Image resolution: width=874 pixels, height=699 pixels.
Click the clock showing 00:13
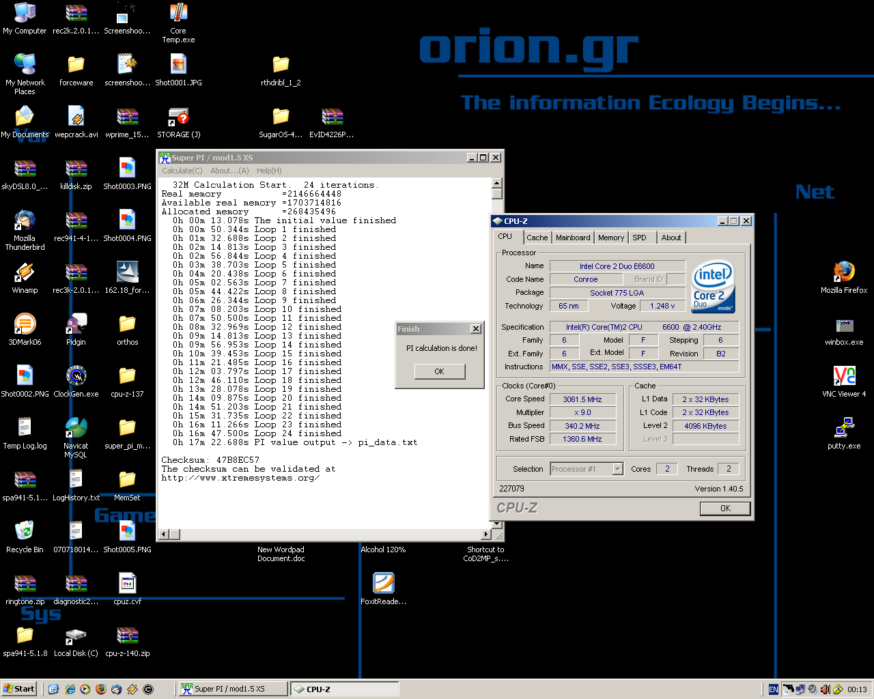(857, 689)
